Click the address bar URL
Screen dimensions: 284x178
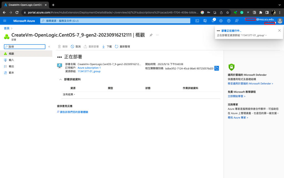pyautogui.click(x=113, y=13)
